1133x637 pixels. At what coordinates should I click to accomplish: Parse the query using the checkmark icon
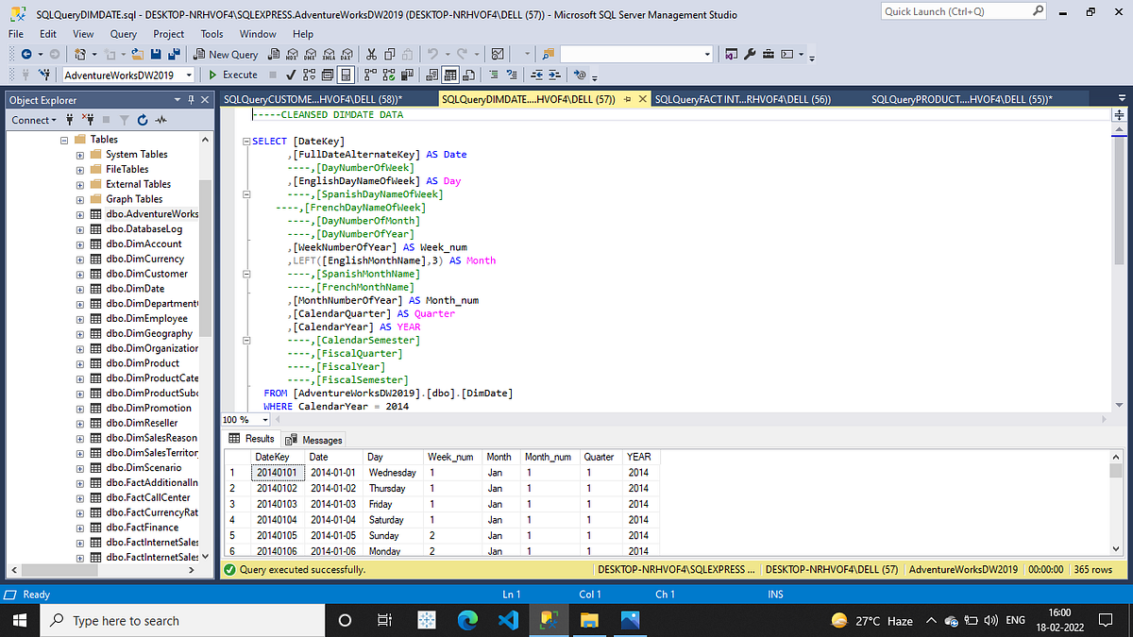pyautogui.click(x=290, y=75)
